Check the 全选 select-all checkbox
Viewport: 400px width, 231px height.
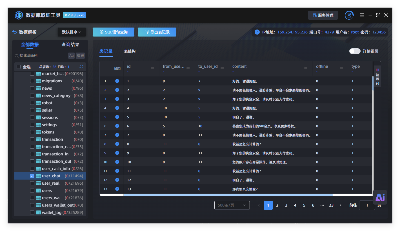pyautogui.click(x=19, y=67)
